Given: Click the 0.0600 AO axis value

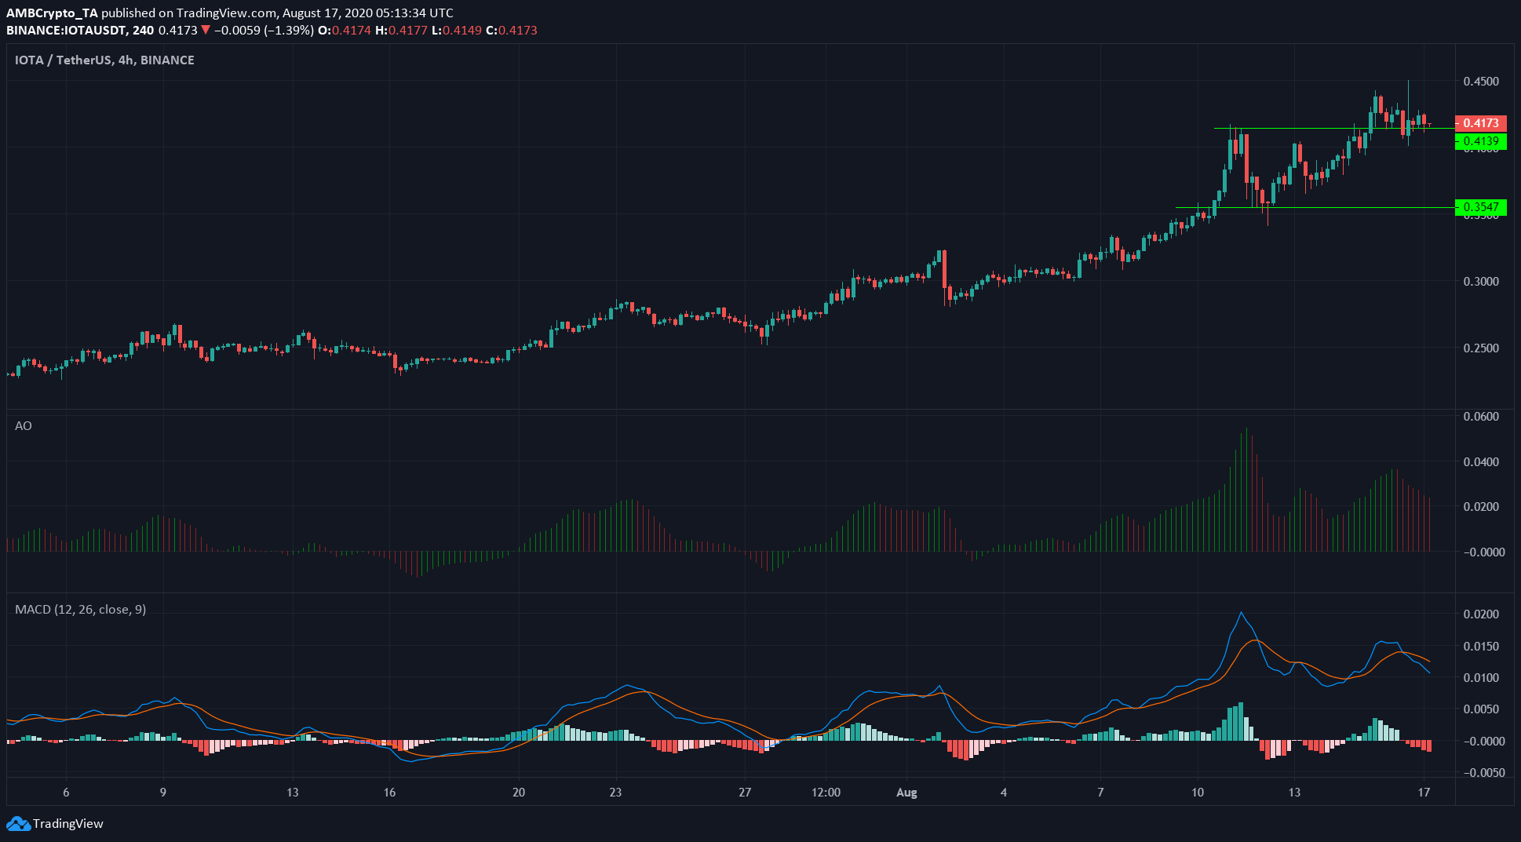Looking at the screenshot, I should click(x=1481, y=416).
